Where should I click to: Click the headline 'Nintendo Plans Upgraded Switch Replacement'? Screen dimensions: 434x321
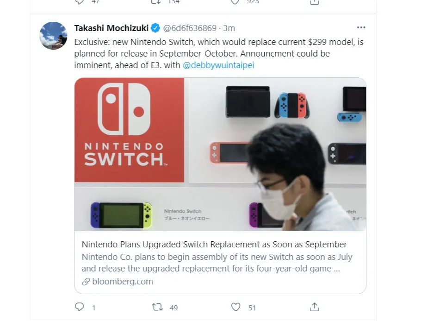214,244
